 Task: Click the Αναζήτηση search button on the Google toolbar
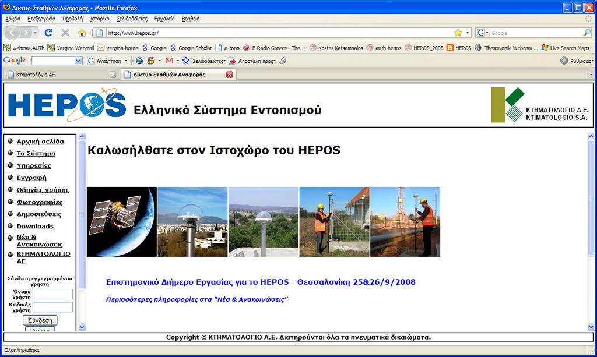point(104,61)
